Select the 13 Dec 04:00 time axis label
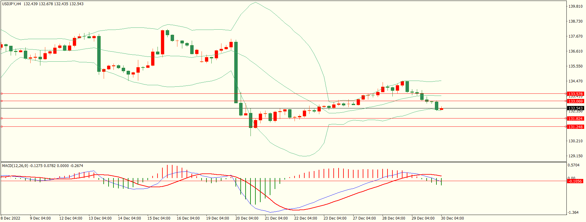This screenshot has height=222, width=586. click(x=100, y=218)
